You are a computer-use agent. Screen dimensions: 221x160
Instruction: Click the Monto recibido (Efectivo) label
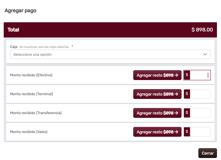(31, 75)
